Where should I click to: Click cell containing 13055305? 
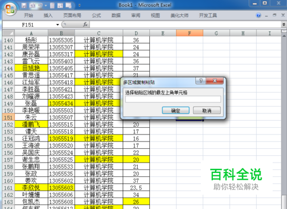[x=61, y=40]
